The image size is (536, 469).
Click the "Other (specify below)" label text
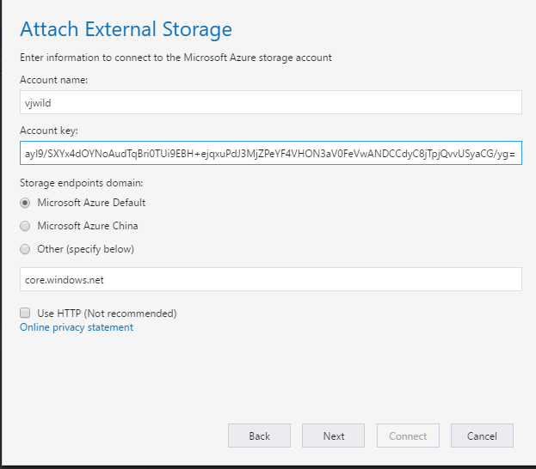point(86,249)
